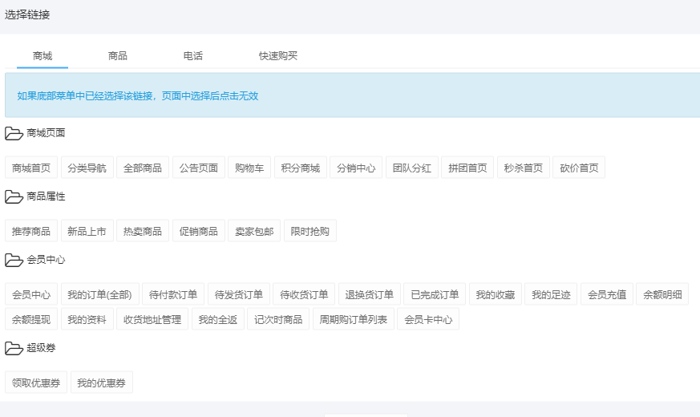Select the 拼团首页 link
Image resolution: width=700 pixels, height=417 pixels.
pyautogui.click(x=467, y=168)
